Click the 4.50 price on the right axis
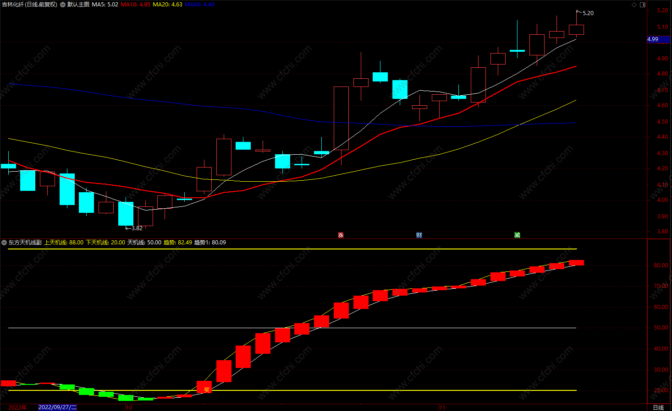The width and height of the screenshot is (672, 411). 662,122
